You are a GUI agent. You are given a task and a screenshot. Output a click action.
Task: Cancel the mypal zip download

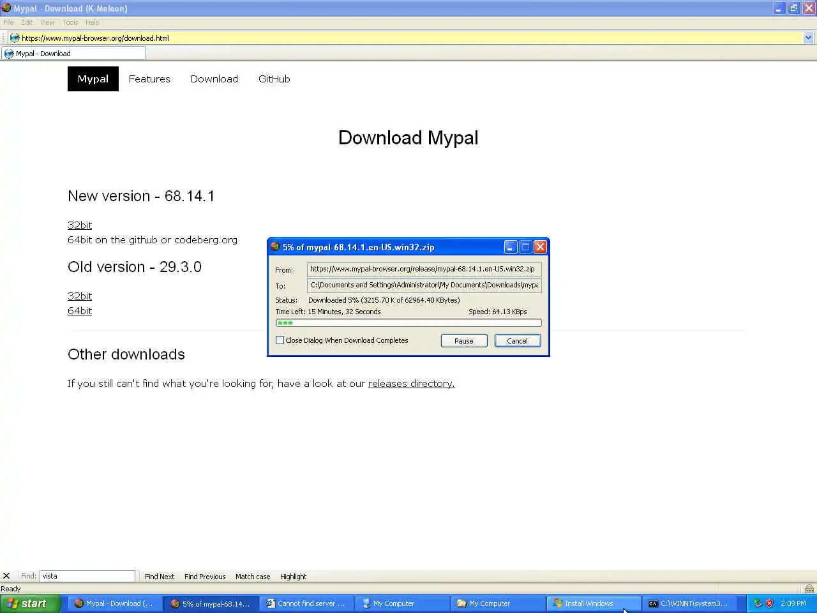pos(518,341)
